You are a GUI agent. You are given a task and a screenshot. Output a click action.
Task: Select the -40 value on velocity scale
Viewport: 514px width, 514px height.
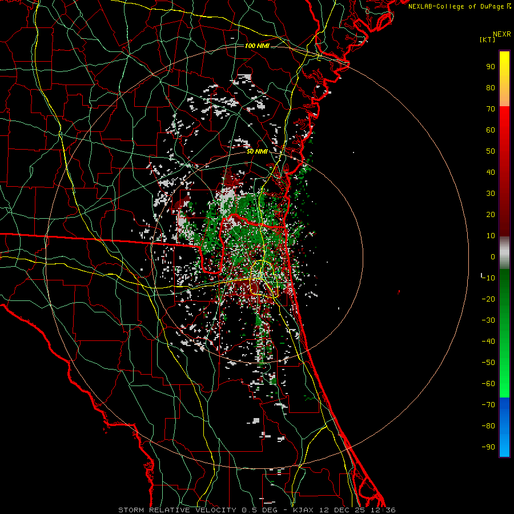click(x=488, y=342)
